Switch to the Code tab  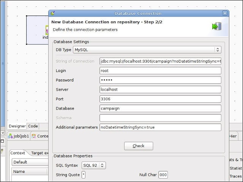(33, 126)
